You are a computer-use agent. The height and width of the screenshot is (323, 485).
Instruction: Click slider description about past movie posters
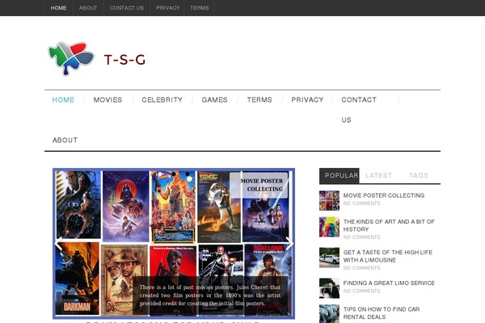pos(210,296)
